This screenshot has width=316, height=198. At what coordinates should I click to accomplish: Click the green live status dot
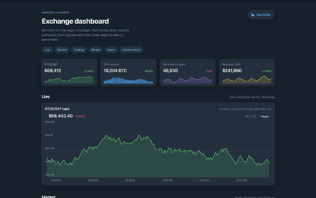pos(45,116)
